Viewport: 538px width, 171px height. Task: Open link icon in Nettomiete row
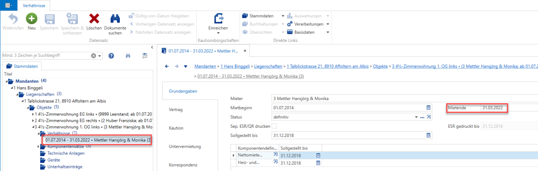pos(275,155)
